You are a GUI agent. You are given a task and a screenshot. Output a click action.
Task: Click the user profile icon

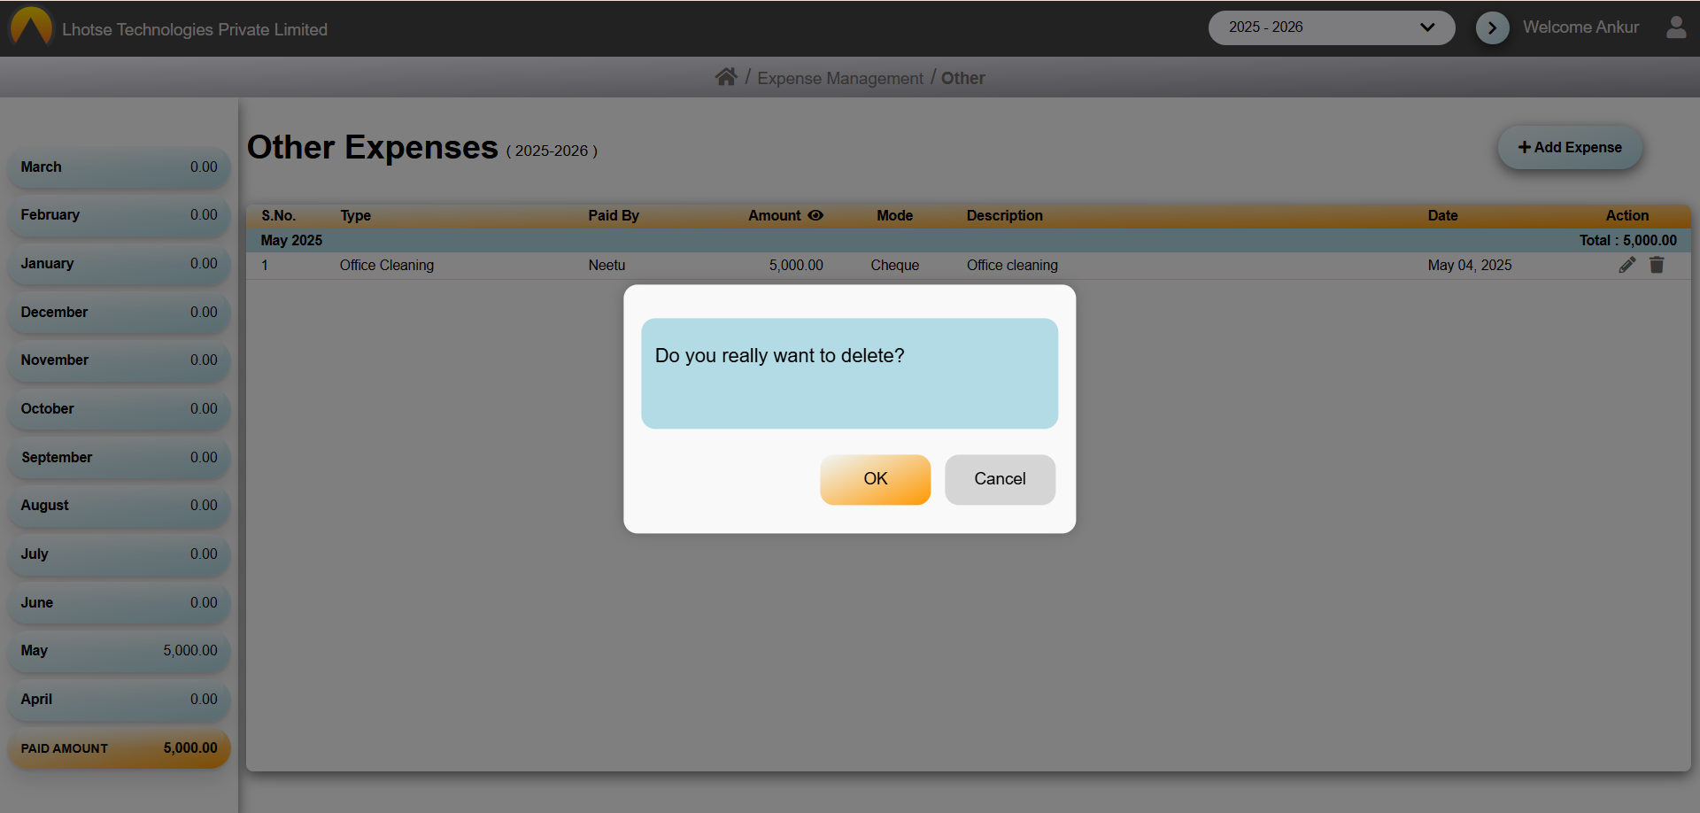[x=1676, y=27]
